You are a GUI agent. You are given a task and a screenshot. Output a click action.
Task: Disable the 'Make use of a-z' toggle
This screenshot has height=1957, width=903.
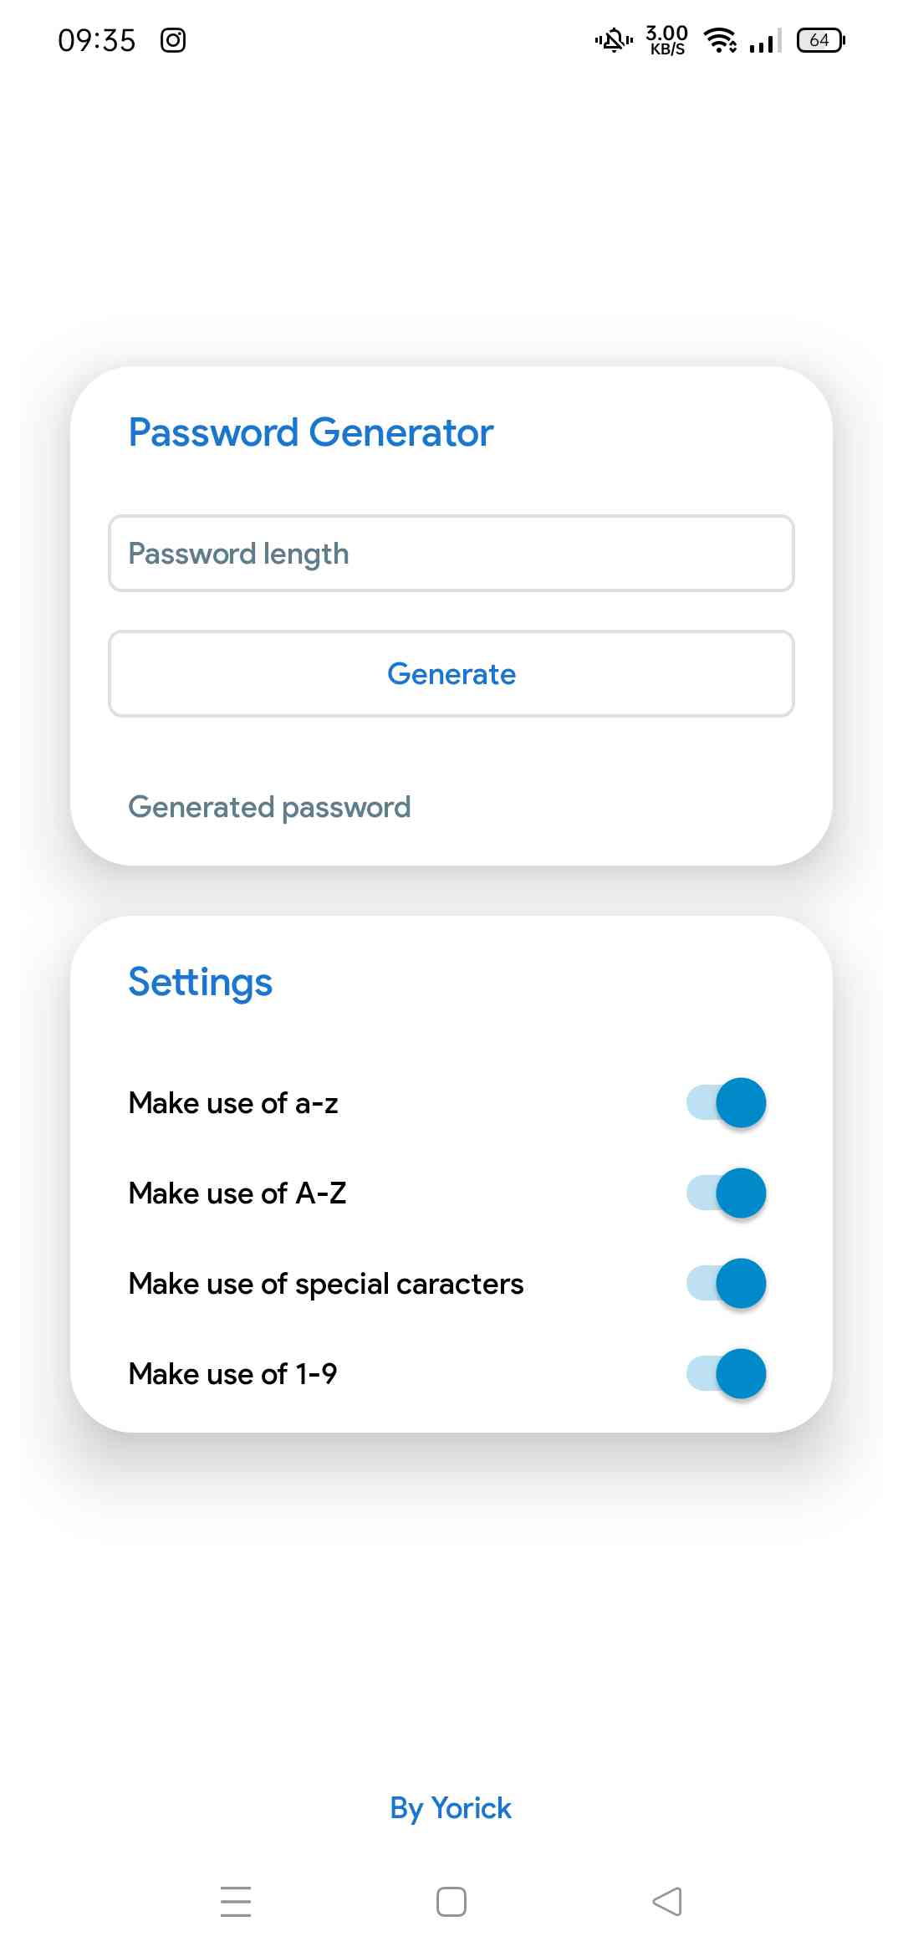pos(725,1102)
